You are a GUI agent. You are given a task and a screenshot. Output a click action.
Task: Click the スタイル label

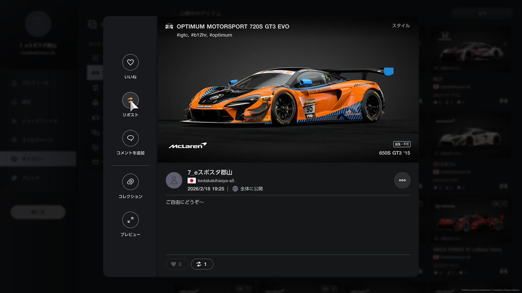click(401, 26)
